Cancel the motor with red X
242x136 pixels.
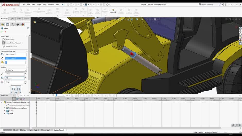tap(5, 32)
